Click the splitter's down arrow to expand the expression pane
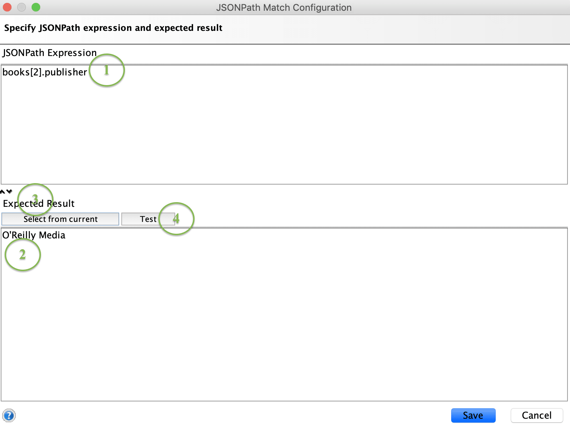570x428 pixels. [9, 191]
